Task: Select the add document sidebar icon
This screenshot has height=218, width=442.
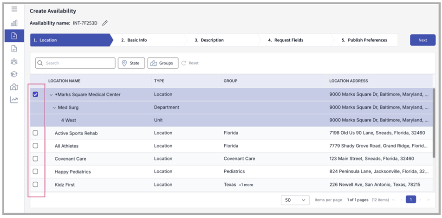Action: [x=14, y=36]
